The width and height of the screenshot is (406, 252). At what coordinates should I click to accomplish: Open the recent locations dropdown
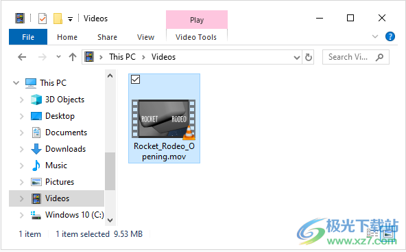58,57
